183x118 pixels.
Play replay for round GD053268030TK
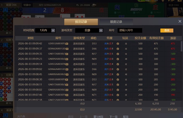tap(67, 64)
